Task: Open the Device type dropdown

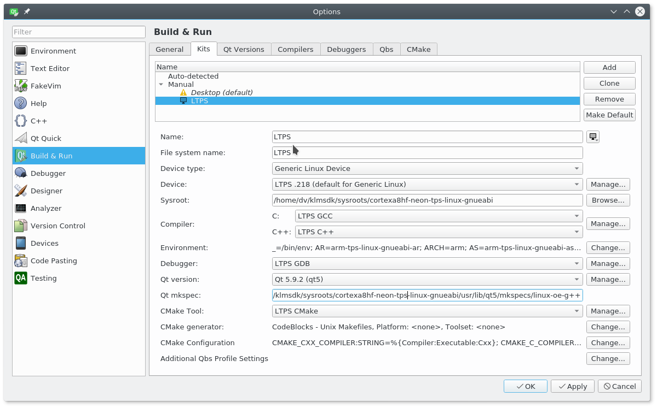Action: tap(427, 169)
